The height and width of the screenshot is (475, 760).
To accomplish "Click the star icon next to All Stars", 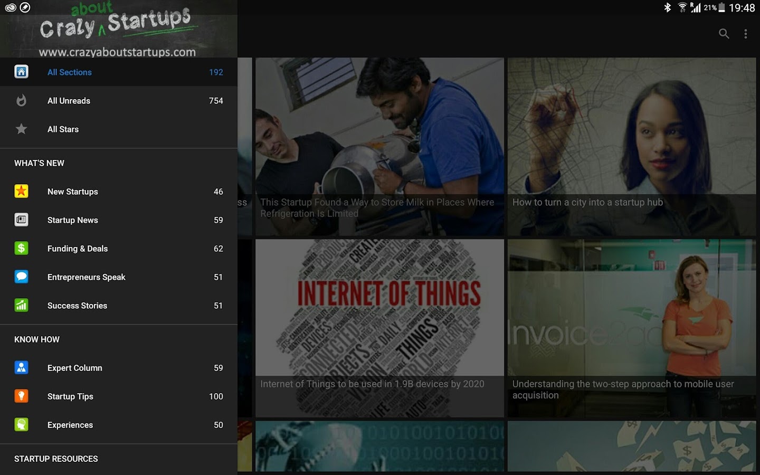I will tap(21, 129).
